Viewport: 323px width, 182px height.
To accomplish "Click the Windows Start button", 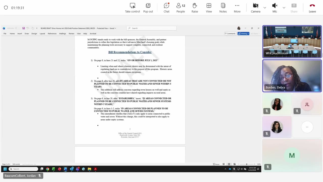I will tap(5, 169).
